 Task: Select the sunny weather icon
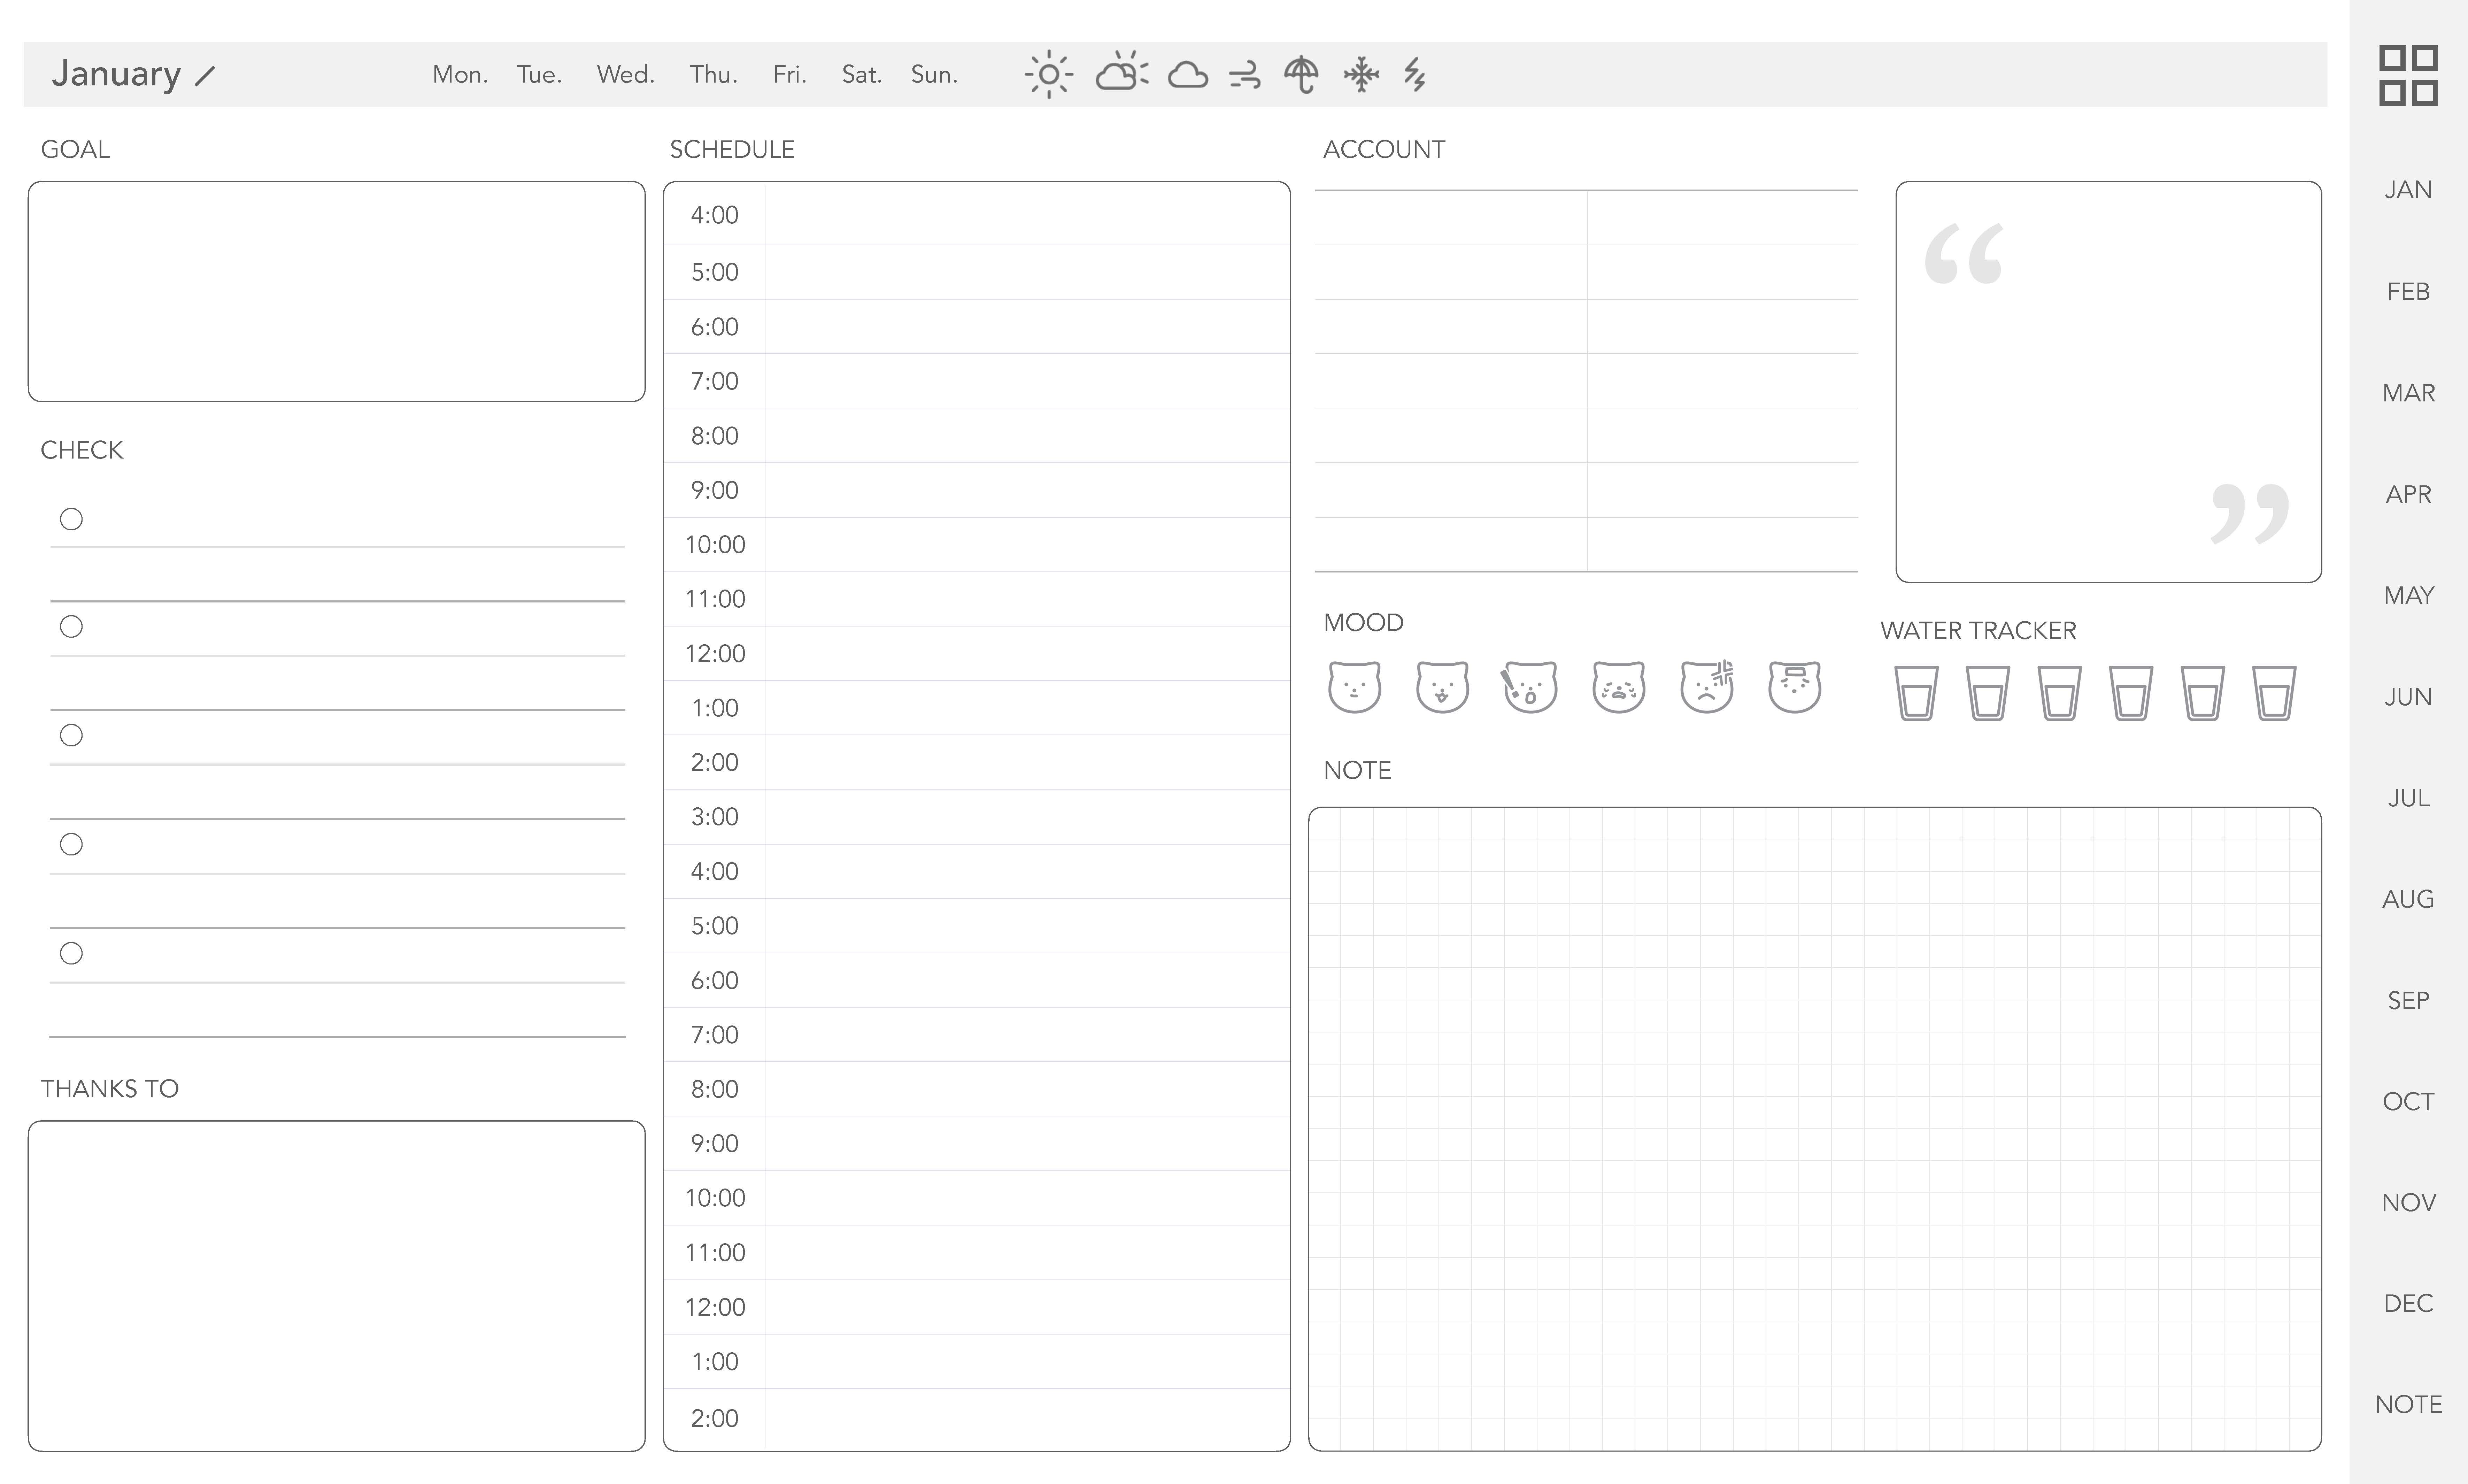coord(1049,74)
